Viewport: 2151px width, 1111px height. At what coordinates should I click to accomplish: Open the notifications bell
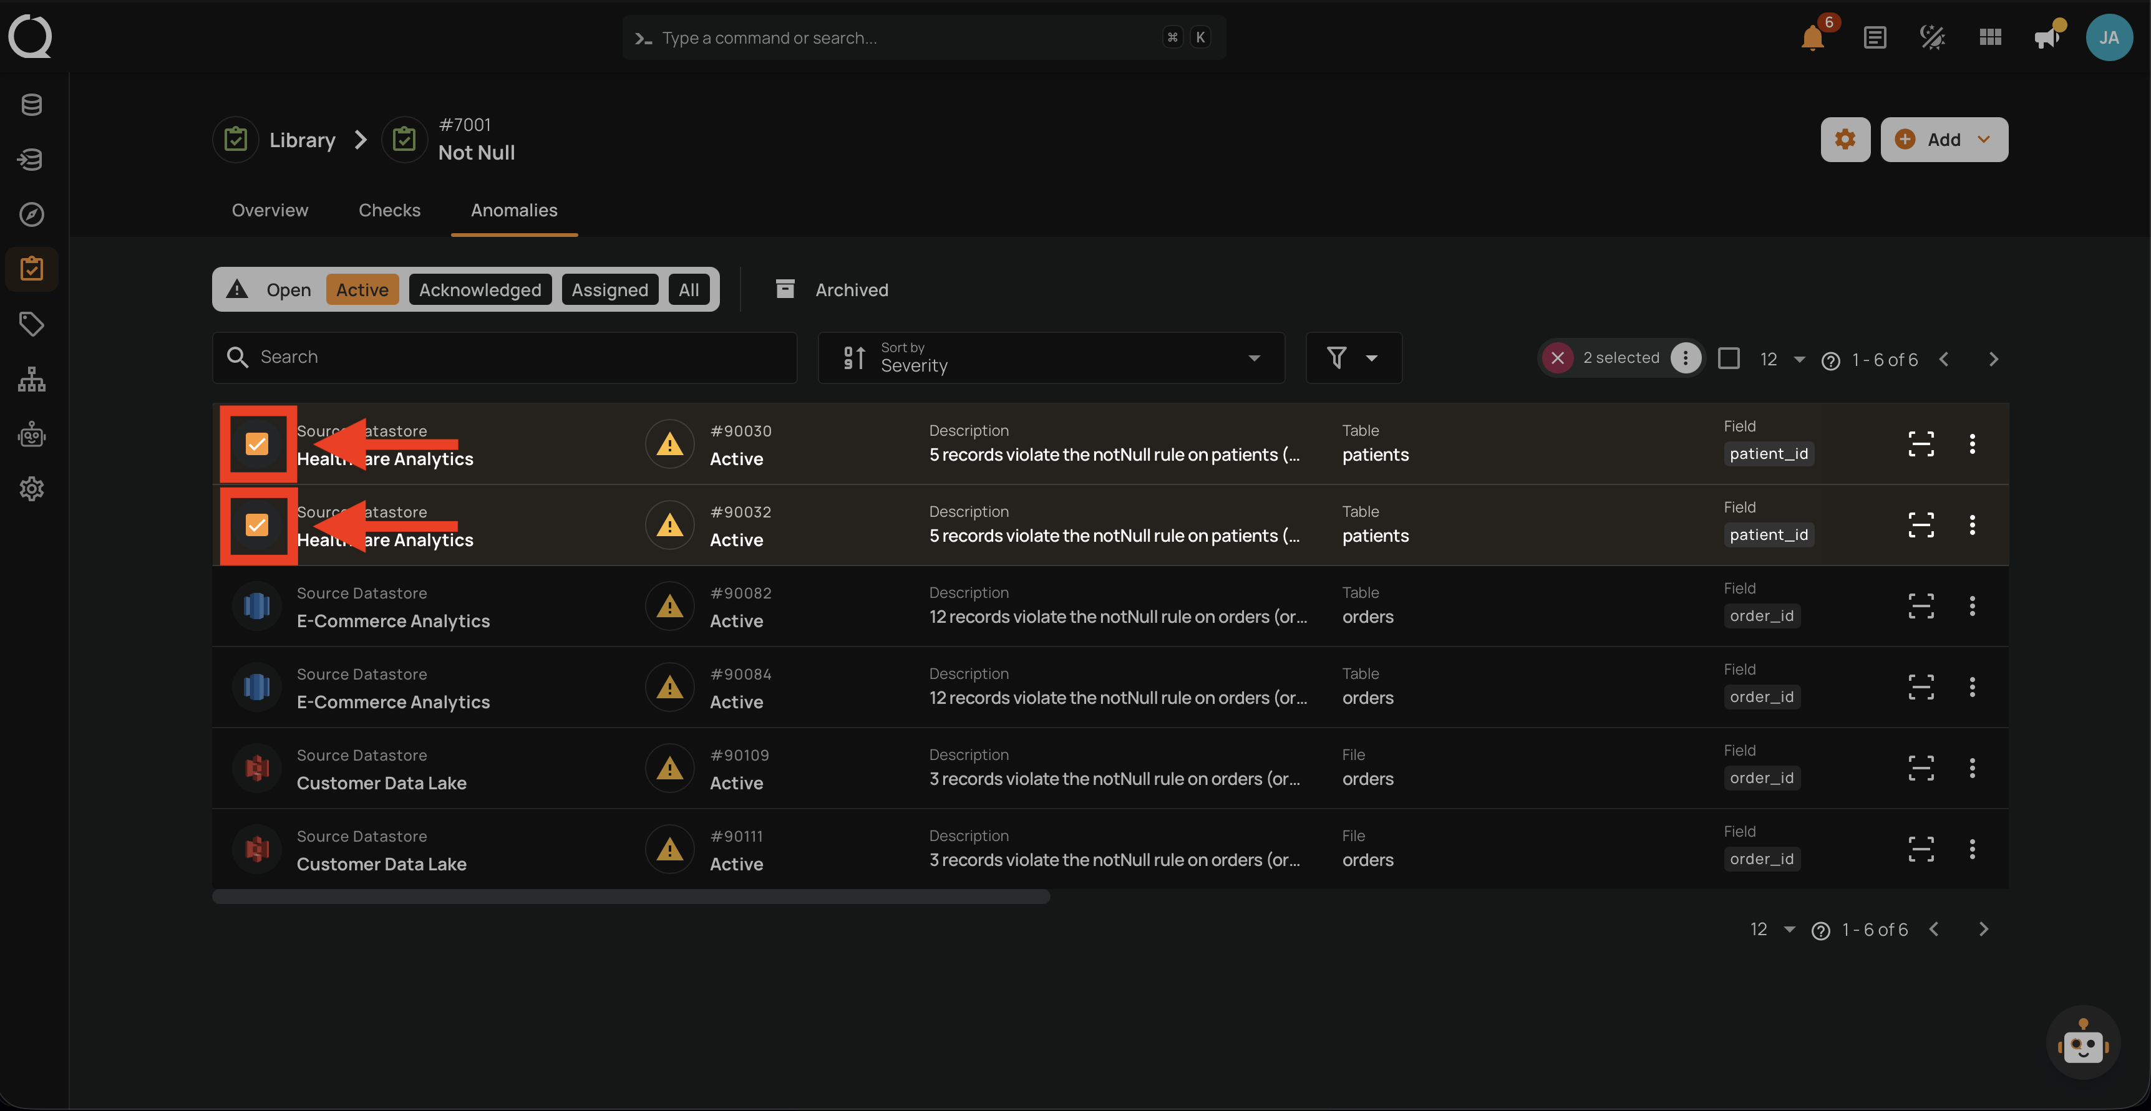1812,37
